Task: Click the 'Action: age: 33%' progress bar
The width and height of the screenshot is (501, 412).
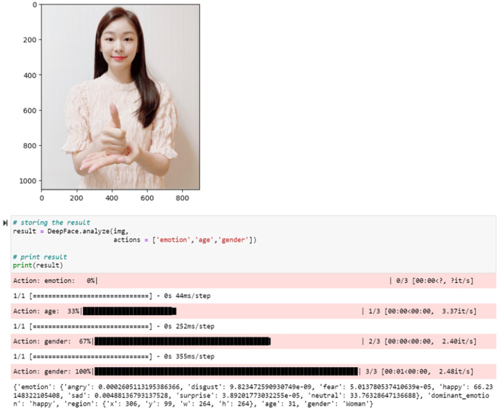Action: (x=130, y=311)
